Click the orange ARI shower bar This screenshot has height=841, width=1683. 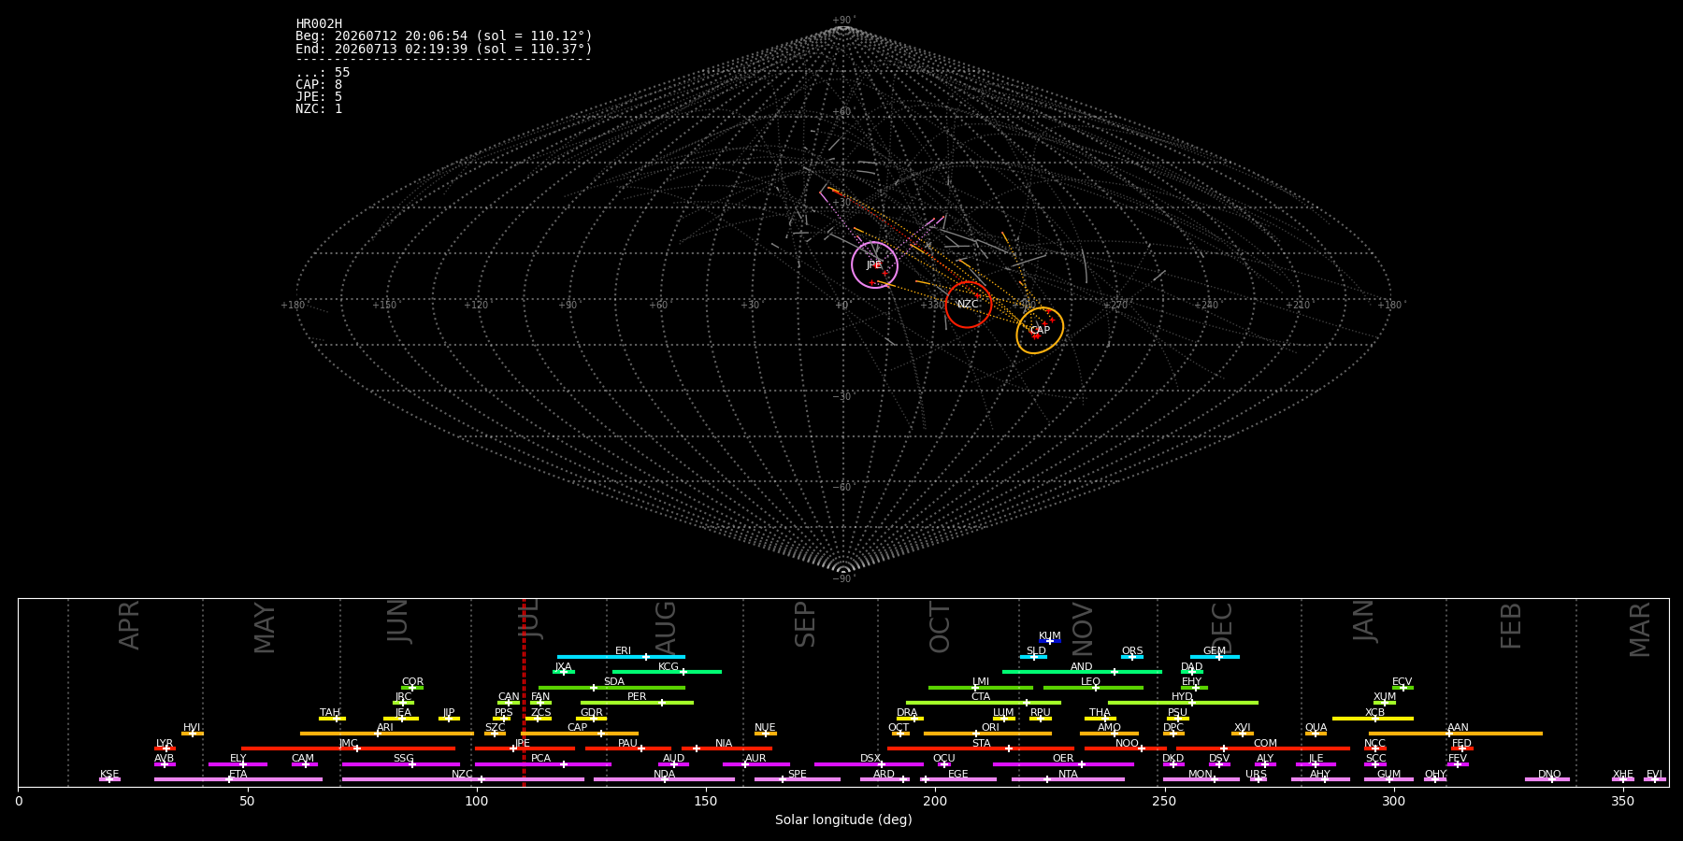pyautogui.click(x=387, y=734)
